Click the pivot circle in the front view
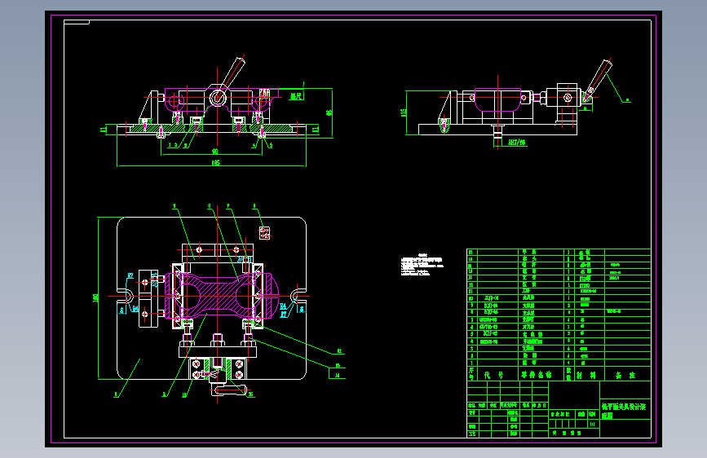707x458 pixels. click(218, 97)
